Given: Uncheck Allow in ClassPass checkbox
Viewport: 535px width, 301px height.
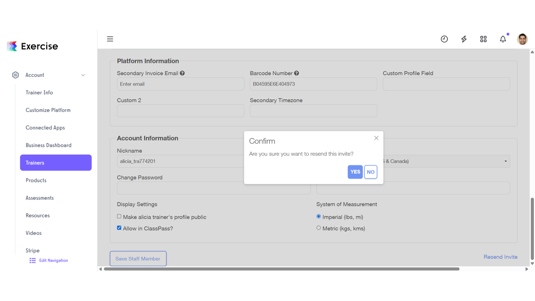Looking at the screenshot, I should [x=119, y=228].
